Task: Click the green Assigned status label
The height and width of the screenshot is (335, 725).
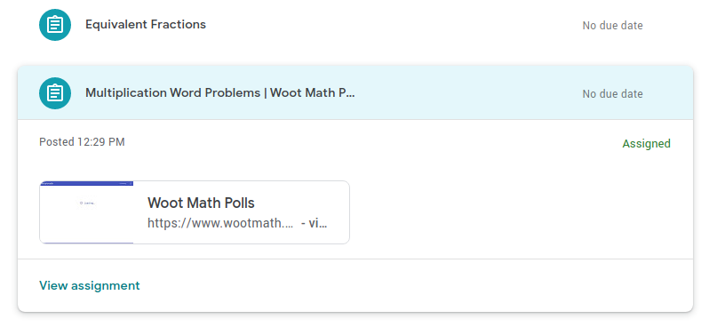Action: click(x=646, y=144)
